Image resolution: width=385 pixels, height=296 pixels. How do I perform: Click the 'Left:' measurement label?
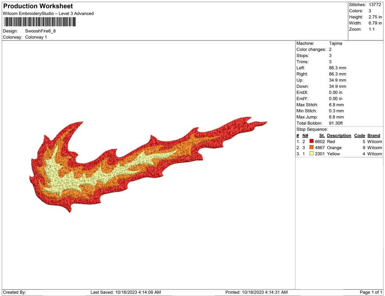pos(301,68)
